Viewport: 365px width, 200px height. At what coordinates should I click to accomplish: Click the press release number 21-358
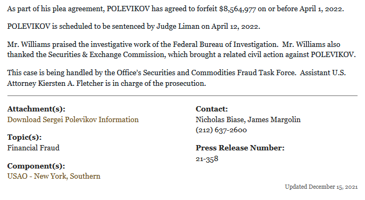point(207,159)
